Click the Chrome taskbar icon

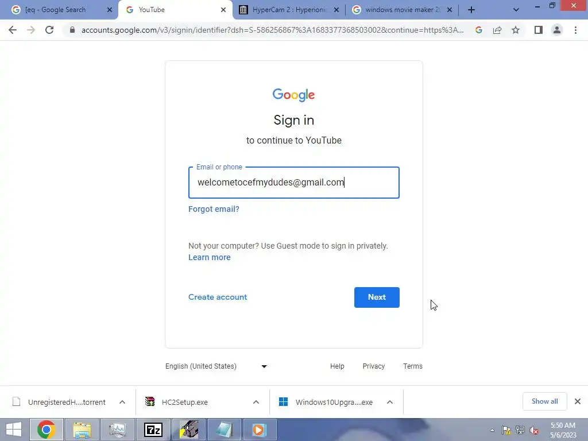click(x=46, y=430)
